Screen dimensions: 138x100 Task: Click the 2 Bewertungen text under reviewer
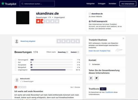(28, 81)
